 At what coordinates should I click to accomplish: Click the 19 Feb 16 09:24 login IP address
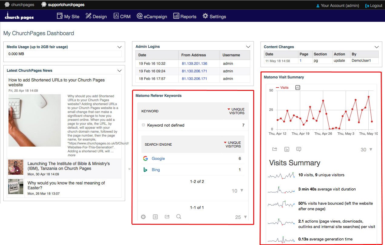(x=194, y=71)
